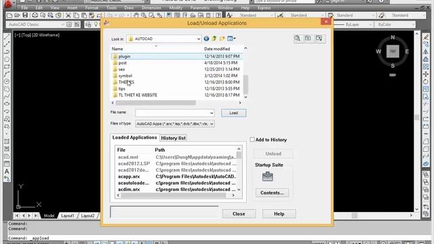The height and width of the screenshot is (244, 434).
Task: Select the Multiline Text A tool
Action: click(7, 171)
